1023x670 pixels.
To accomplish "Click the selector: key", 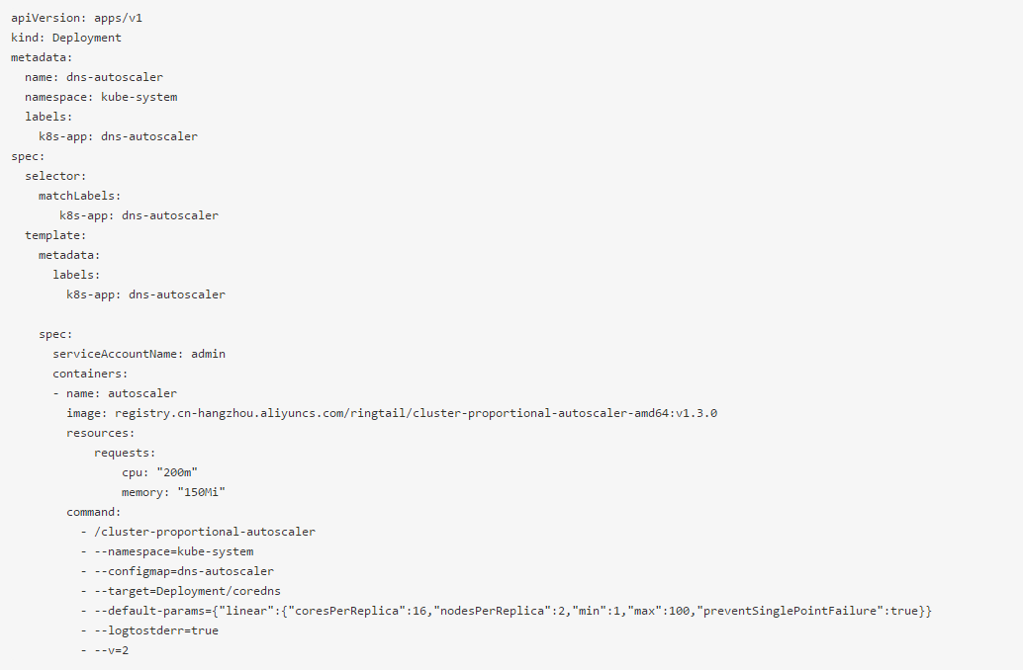I will [x=55, y=176].
